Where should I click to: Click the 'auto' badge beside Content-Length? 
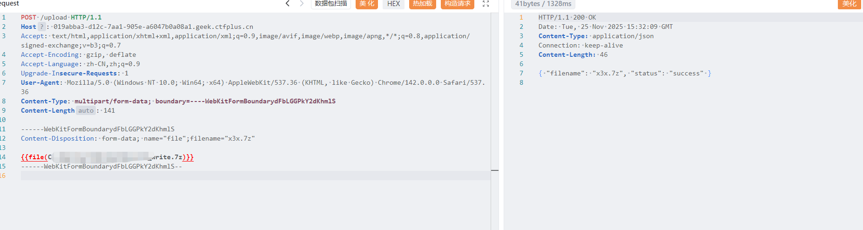click(86, 110)
